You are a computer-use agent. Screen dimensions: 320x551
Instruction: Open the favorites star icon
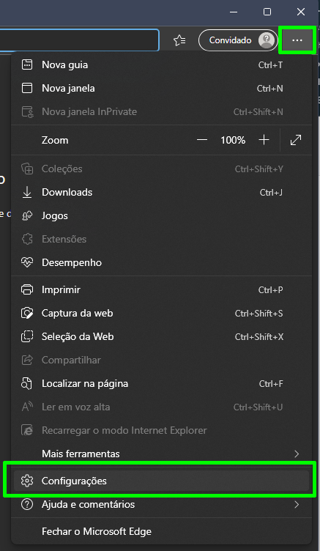pos(179,40)
